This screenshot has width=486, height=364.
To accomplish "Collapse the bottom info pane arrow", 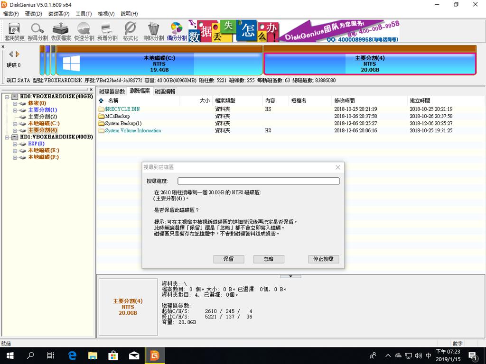I will point(290,276).
